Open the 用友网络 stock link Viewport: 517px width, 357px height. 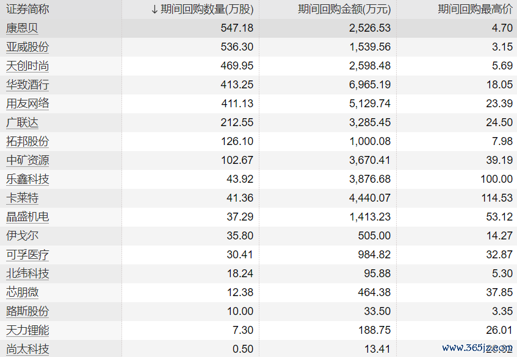tap(27, 104)
